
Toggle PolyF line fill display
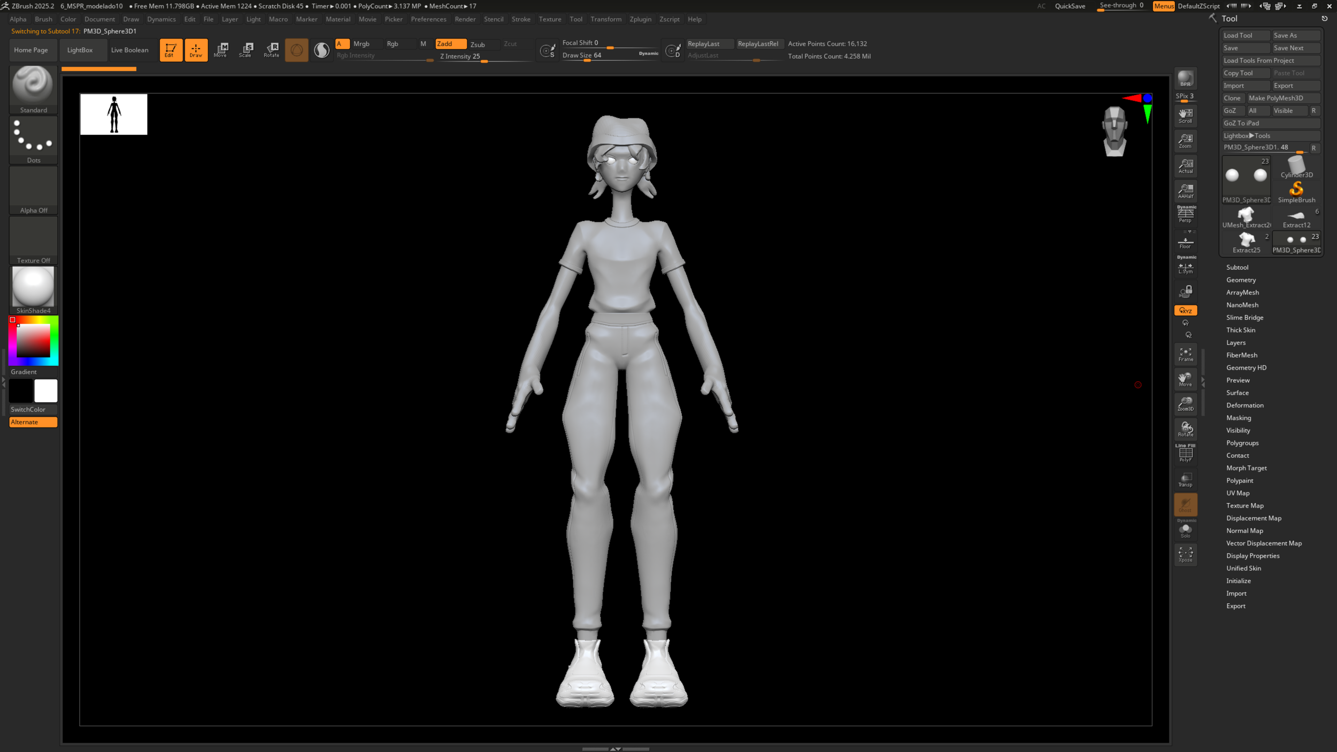click(x=1185, y=454)
